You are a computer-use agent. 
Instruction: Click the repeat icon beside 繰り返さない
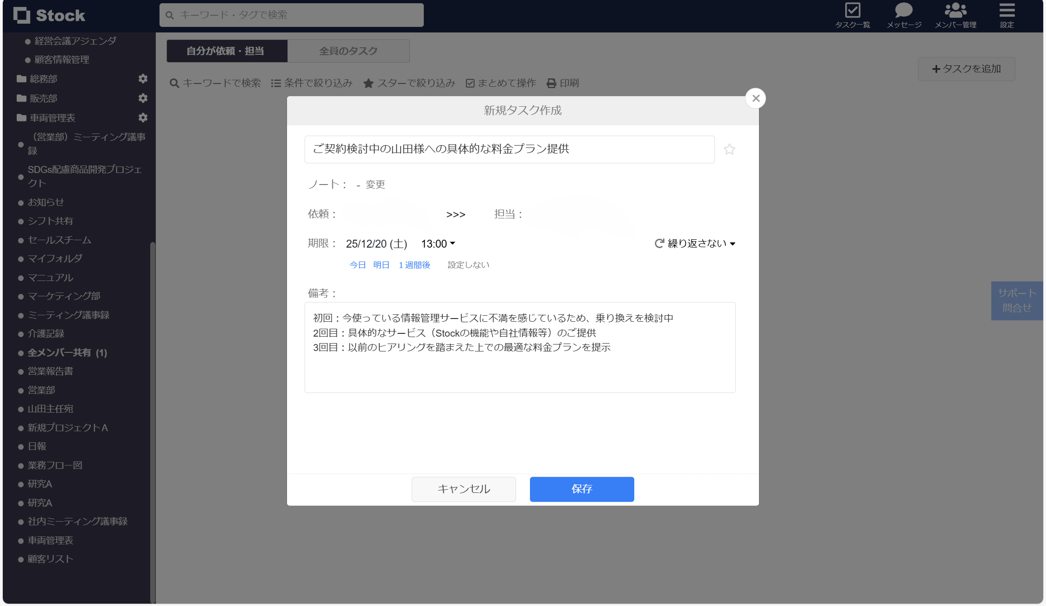[659, 243]
